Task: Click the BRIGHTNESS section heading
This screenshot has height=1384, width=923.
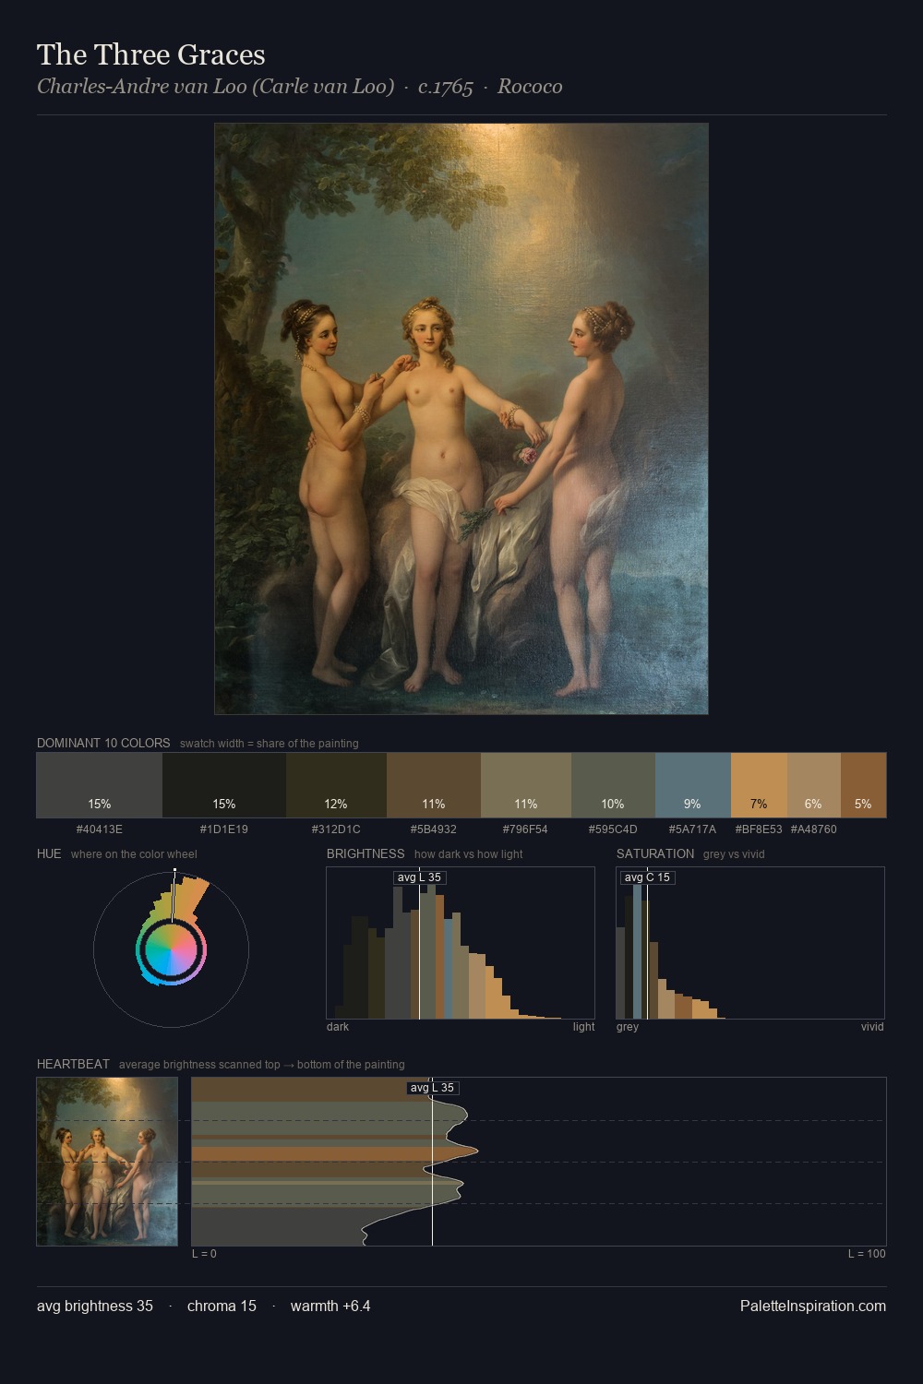Action: coord(366,853)
